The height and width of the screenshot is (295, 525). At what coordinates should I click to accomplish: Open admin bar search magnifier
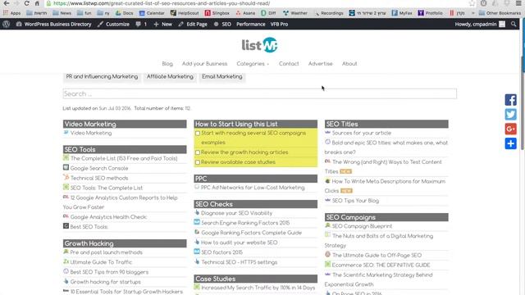[x=514, y=24]
